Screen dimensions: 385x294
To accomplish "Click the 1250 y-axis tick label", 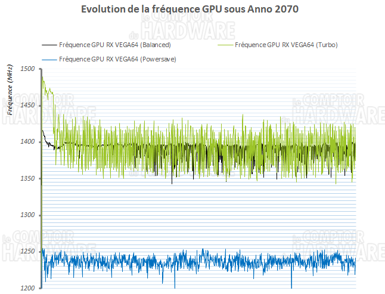I will (x=27, y=252).
